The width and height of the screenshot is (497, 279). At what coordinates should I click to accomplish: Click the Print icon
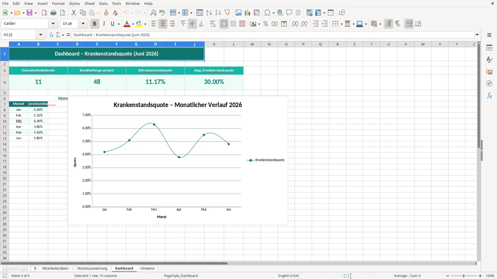(x=53, y=13)
